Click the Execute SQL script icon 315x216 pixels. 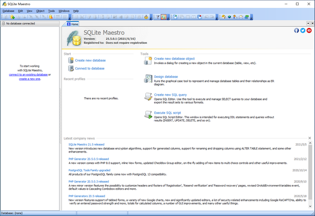pos(146,115)
